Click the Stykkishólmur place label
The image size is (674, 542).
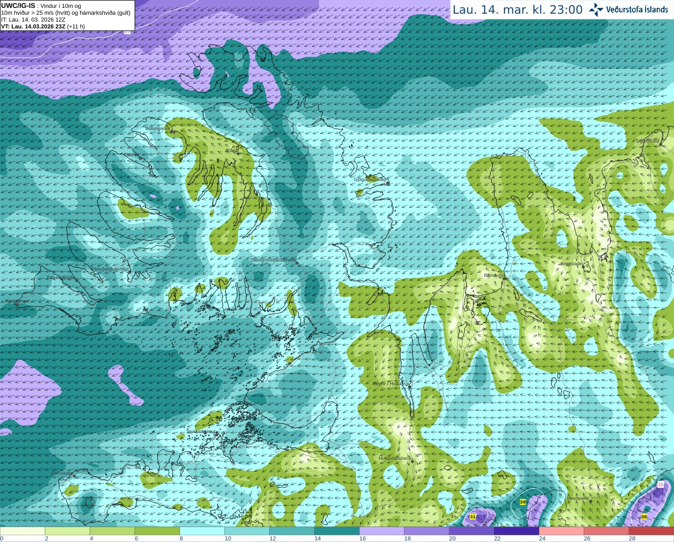[x=202, y=431]
